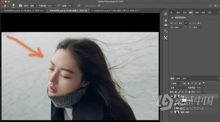
Task: Click the W width field 48.77 厘米
Action: (178, 23)
